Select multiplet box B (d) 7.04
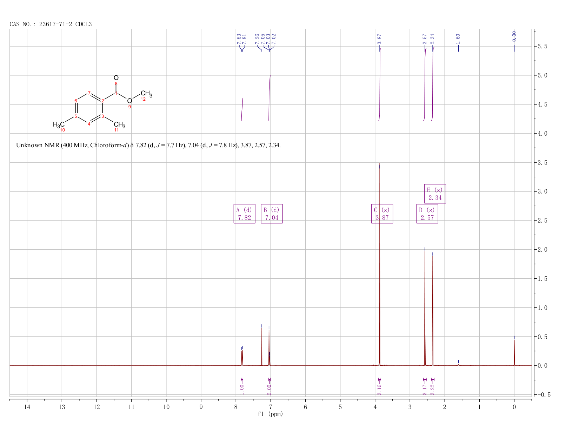The width and height of the screenshot is (579, 447). pos(272,214)
